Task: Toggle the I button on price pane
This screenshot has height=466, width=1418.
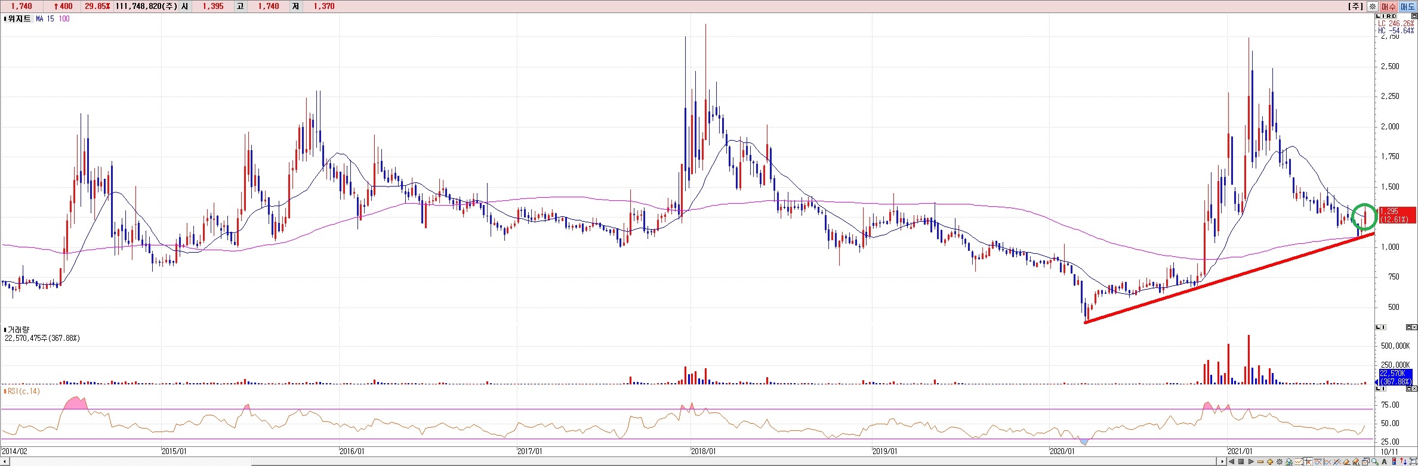Action: click(1383, 16)
